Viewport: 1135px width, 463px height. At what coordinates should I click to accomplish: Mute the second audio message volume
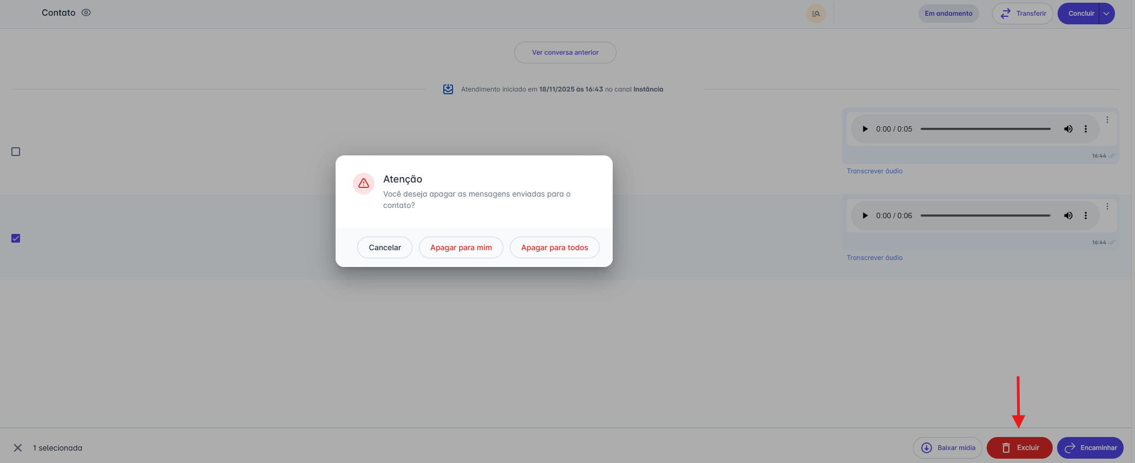[x=1068, y=216]
